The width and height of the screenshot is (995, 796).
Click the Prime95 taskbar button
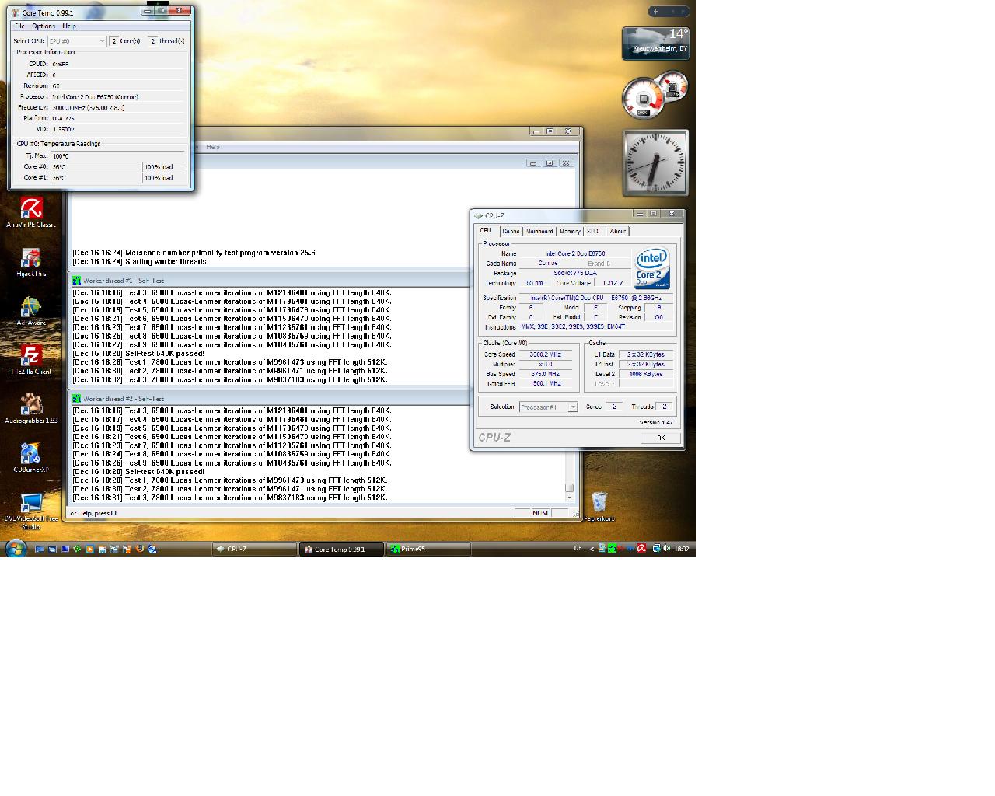(x=428, y=549)
